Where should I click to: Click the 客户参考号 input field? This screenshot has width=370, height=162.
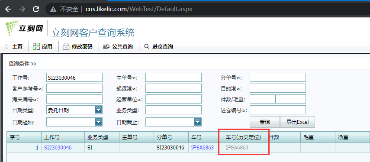pyautogui.click(x=74, y=88)
